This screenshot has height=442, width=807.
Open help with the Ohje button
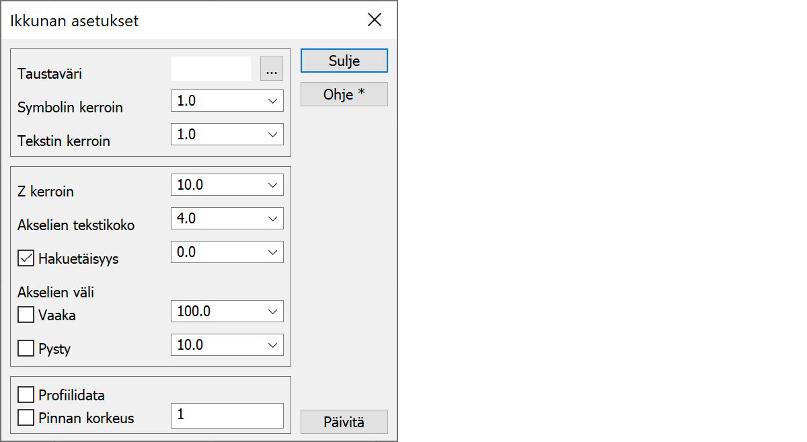click(x=344, y=94)
